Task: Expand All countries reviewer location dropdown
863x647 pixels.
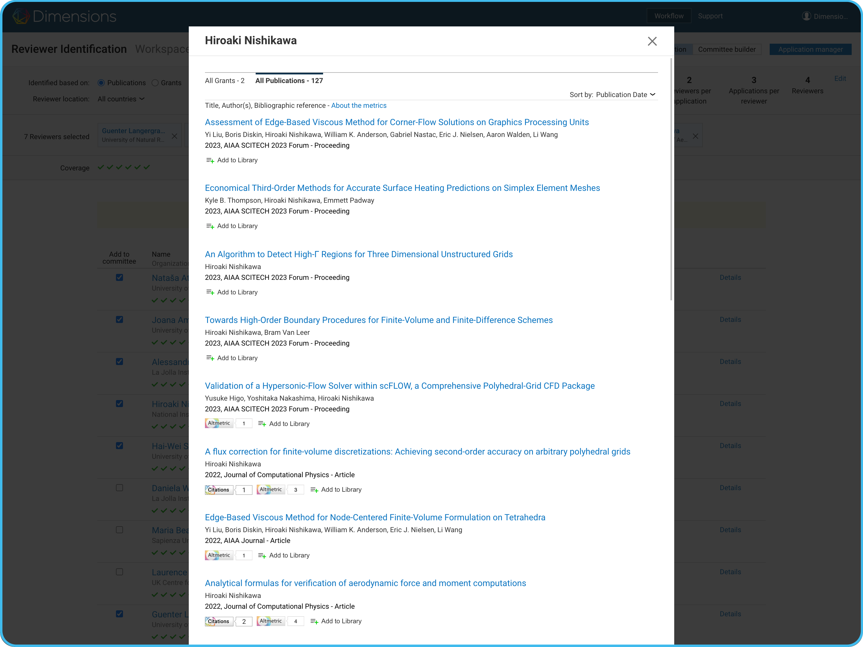Action: (121, 99)
